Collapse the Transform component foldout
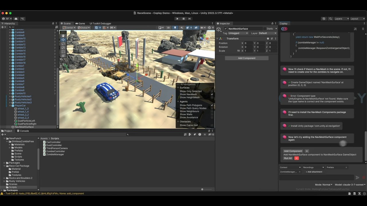The image size is (367, 206). (217, 39)
